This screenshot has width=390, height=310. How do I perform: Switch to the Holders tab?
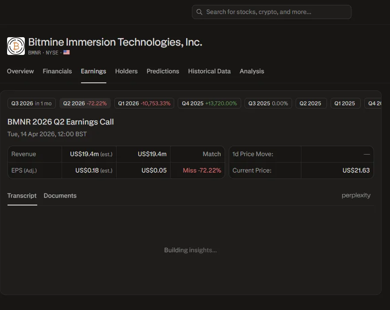[126, 71]
